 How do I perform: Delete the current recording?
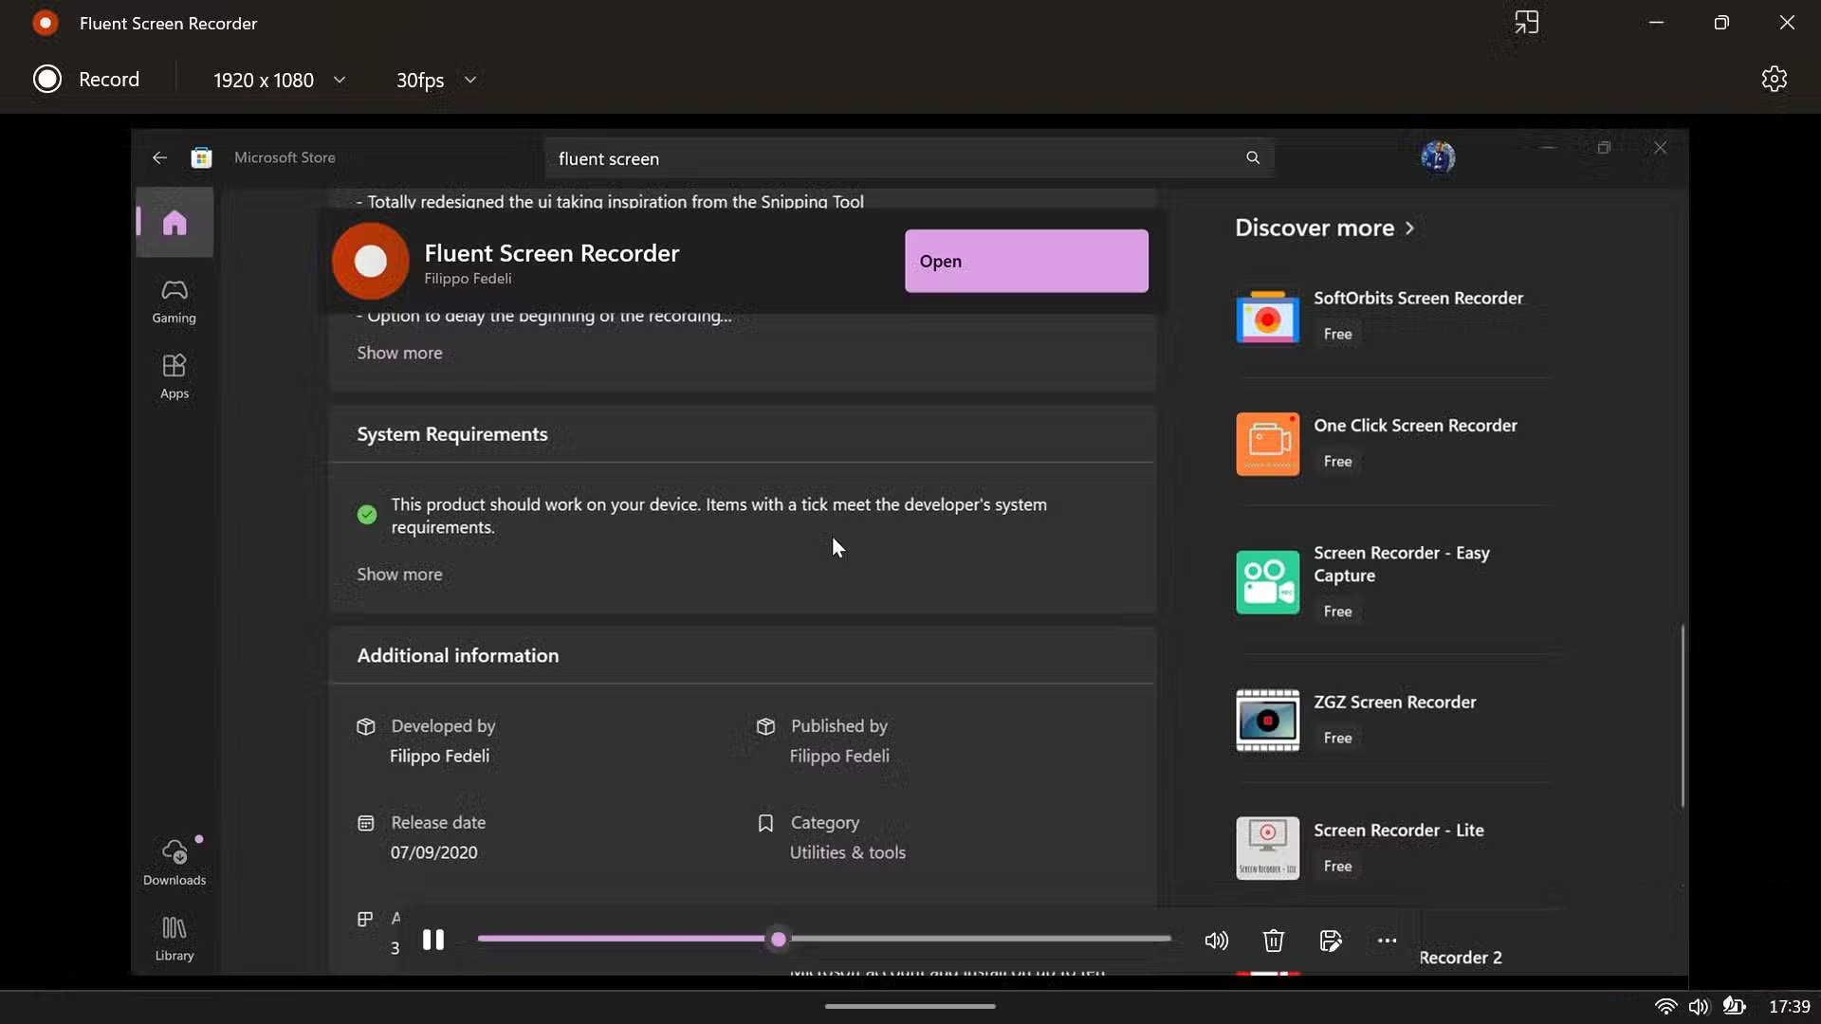pos(1272,941)
